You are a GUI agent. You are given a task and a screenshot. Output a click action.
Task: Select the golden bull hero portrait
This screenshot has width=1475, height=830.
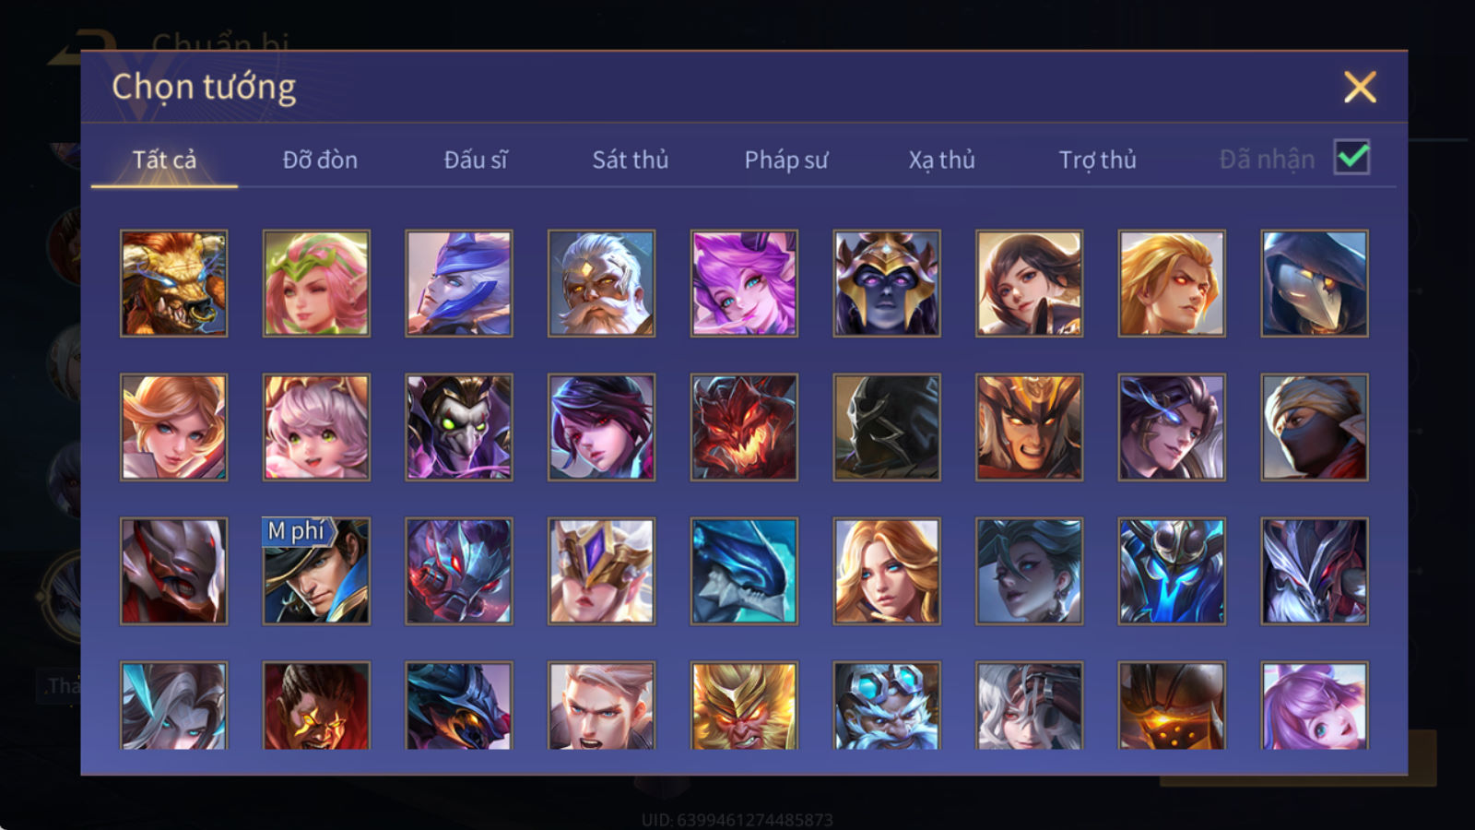(x=173, y=283)
